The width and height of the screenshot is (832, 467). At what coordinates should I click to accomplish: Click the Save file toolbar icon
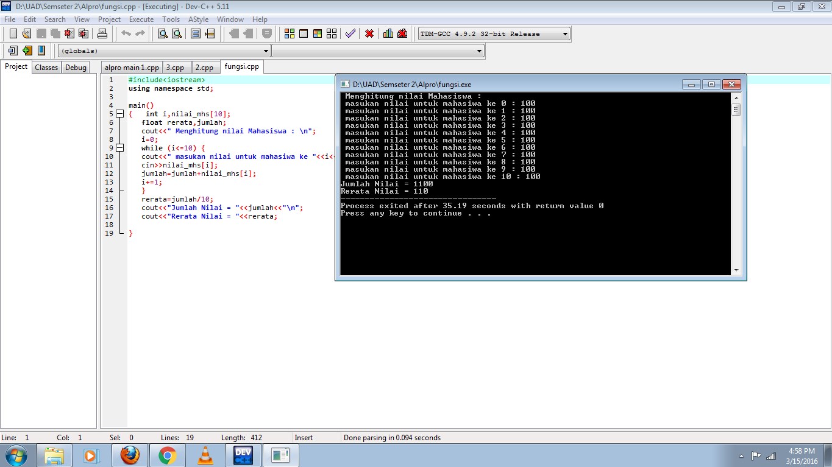coord(41,33)
